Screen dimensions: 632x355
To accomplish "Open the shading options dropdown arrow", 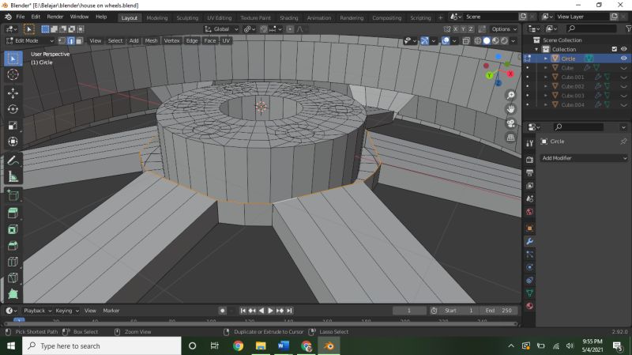I will (513, 41).
